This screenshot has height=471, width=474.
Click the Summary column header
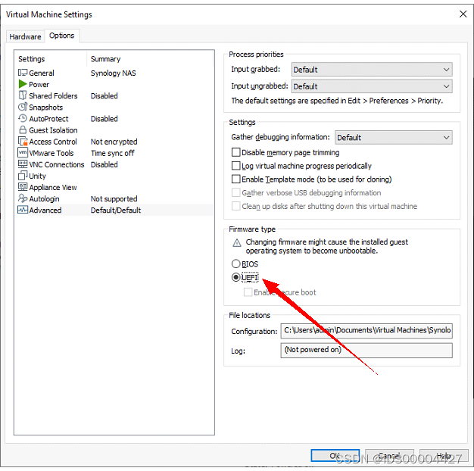click(105, 59)
